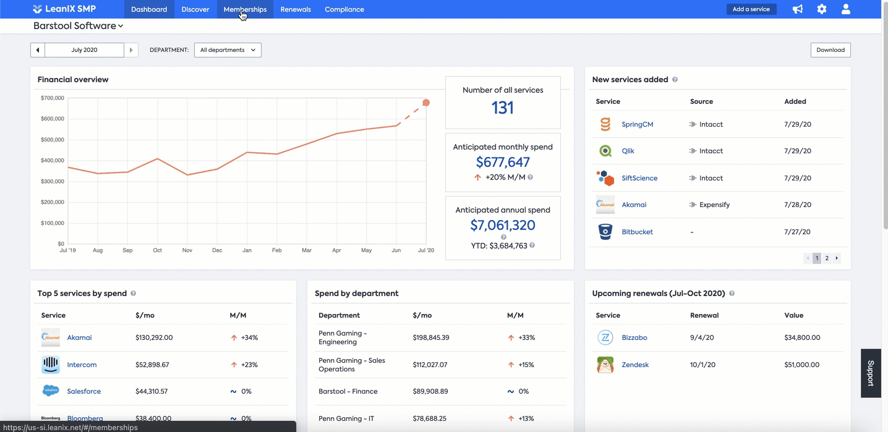Open the settings gear icon
The width and height of the screenshot is (888, 432).
(x=822, y=9)
